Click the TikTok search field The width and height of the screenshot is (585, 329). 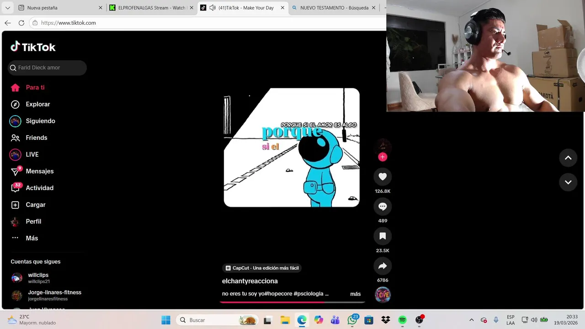(x=47, y=68)
